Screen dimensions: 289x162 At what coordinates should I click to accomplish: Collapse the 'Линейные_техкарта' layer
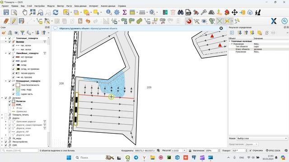[6, 53]
